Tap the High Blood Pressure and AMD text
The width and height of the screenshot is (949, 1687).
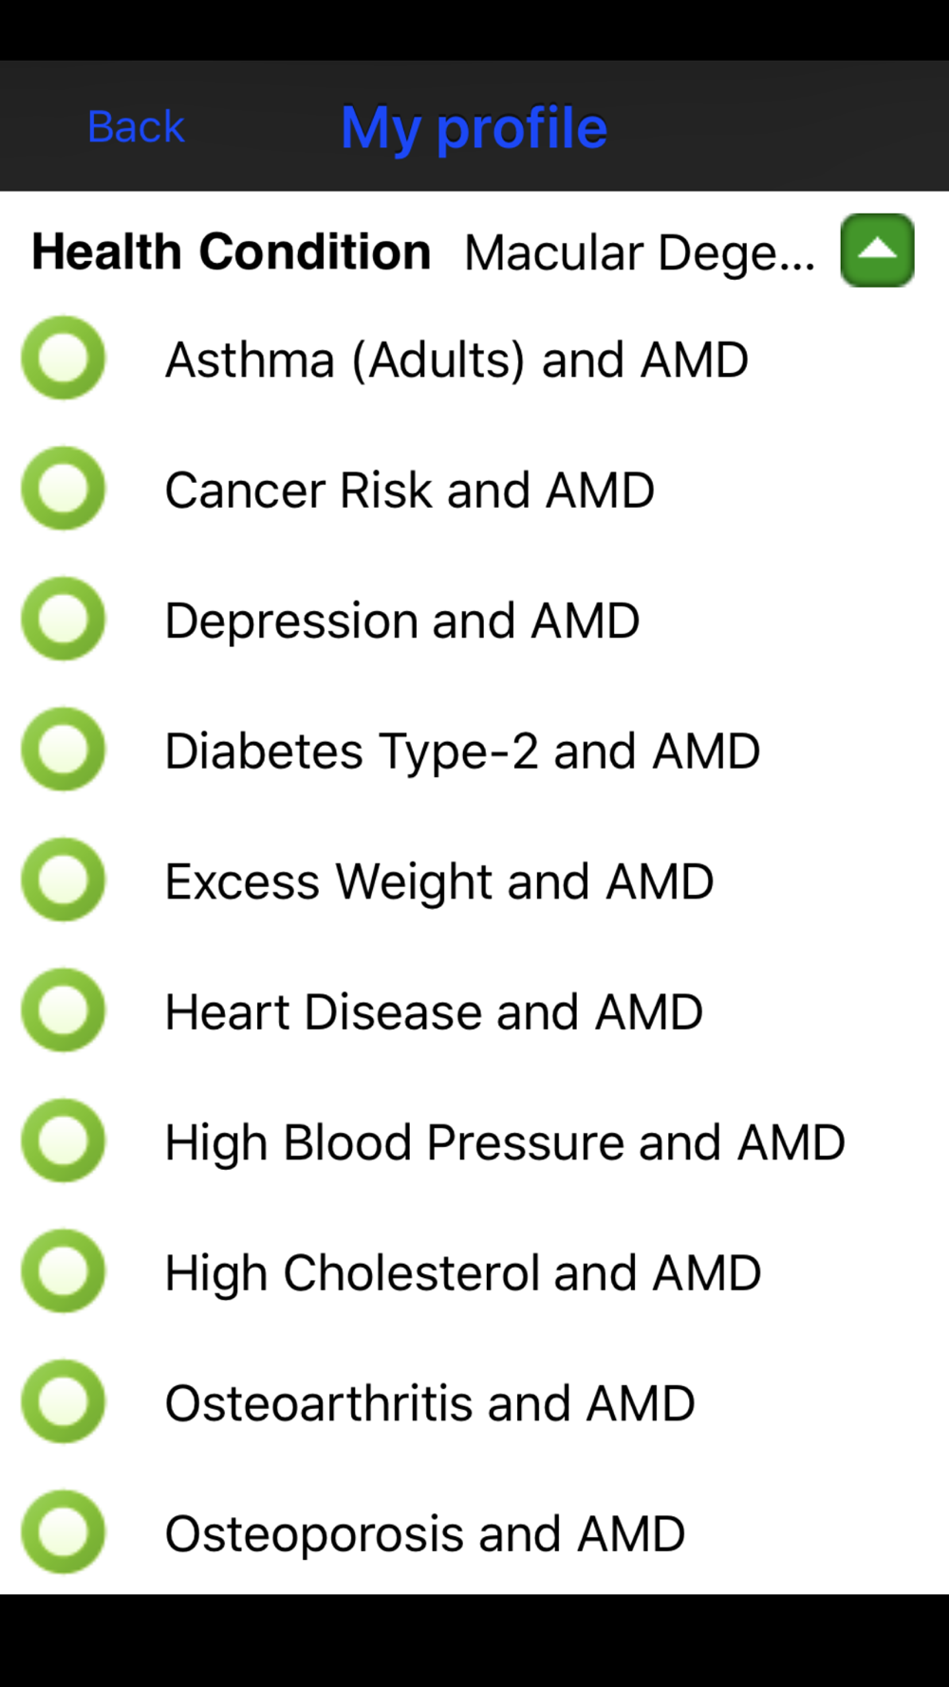tap(505, 1142)
